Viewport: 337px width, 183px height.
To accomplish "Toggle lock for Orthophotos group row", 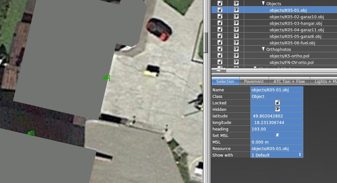I will pos(220,49).
